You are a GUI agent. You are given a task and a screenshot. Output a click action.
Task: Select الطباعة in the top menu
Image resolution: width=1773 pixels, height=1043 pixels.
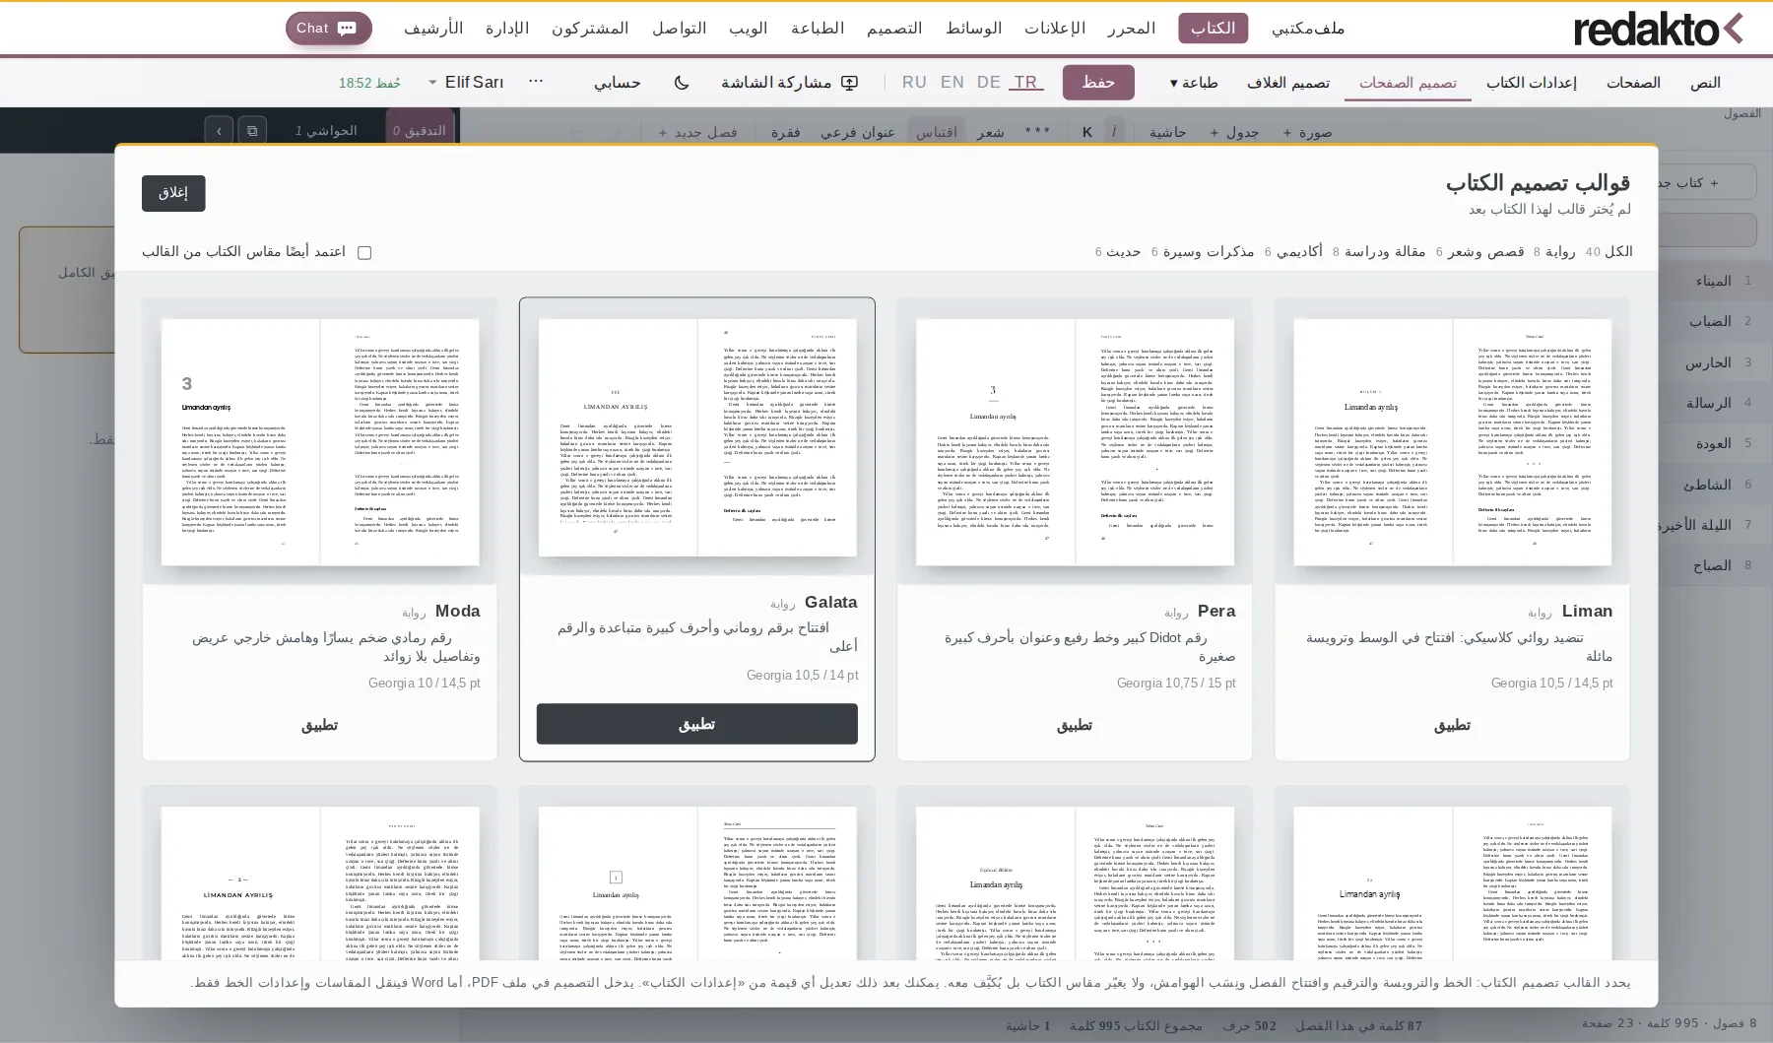click(818, 29)
